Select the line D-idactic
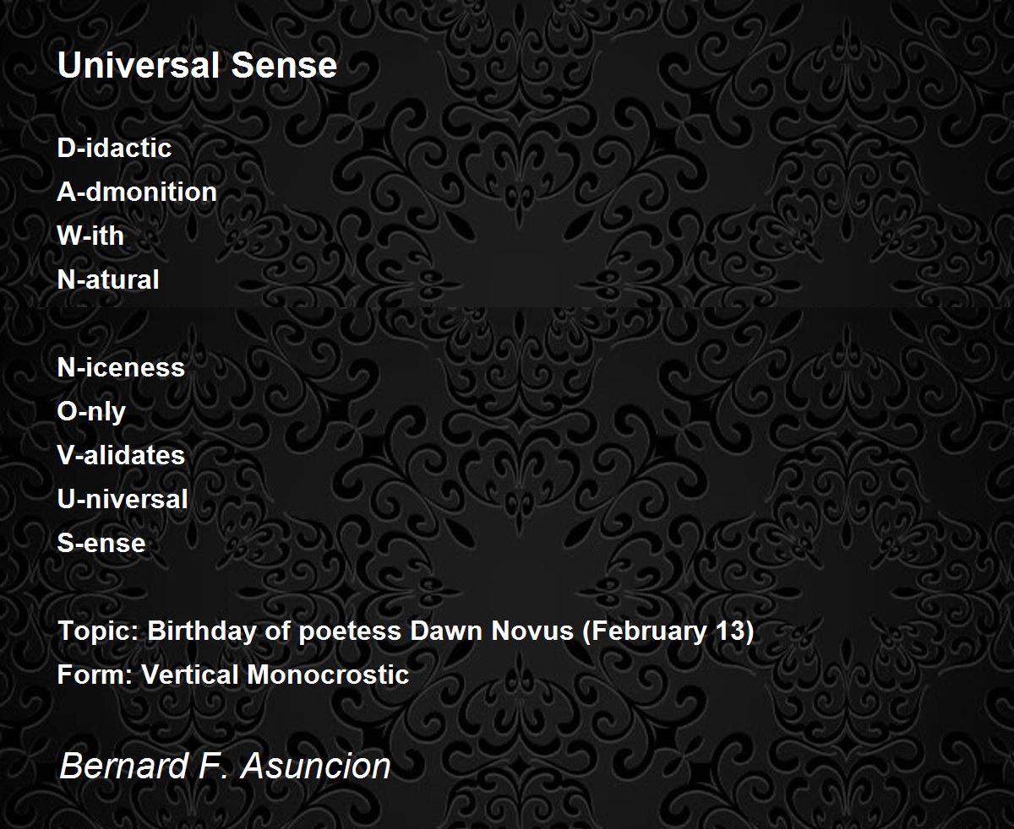The image size is (1014, 829). click(x=114, y=148)
